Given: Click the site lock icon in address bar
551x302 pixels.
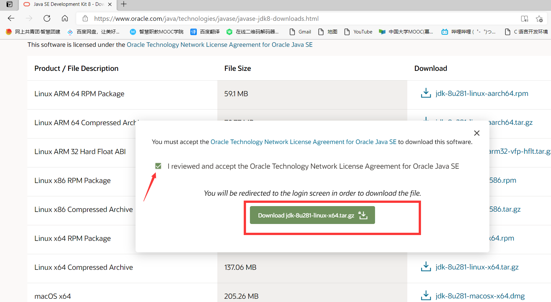Looking at the screenshot, I should tap(85, 19).
